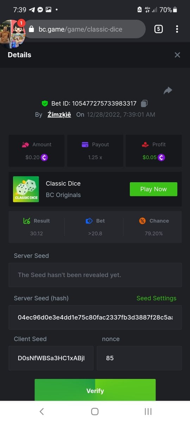
Task: Open Seed Settings link
Action: coord(156,298)
